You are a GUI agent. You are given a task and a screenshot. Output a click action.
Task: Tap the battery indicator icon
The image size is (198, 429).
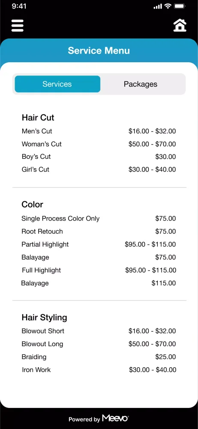pos(180,6)
